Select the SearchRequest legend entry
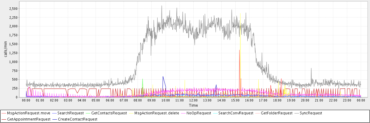This screenshot has height=123, width=370. pos(71,113)
